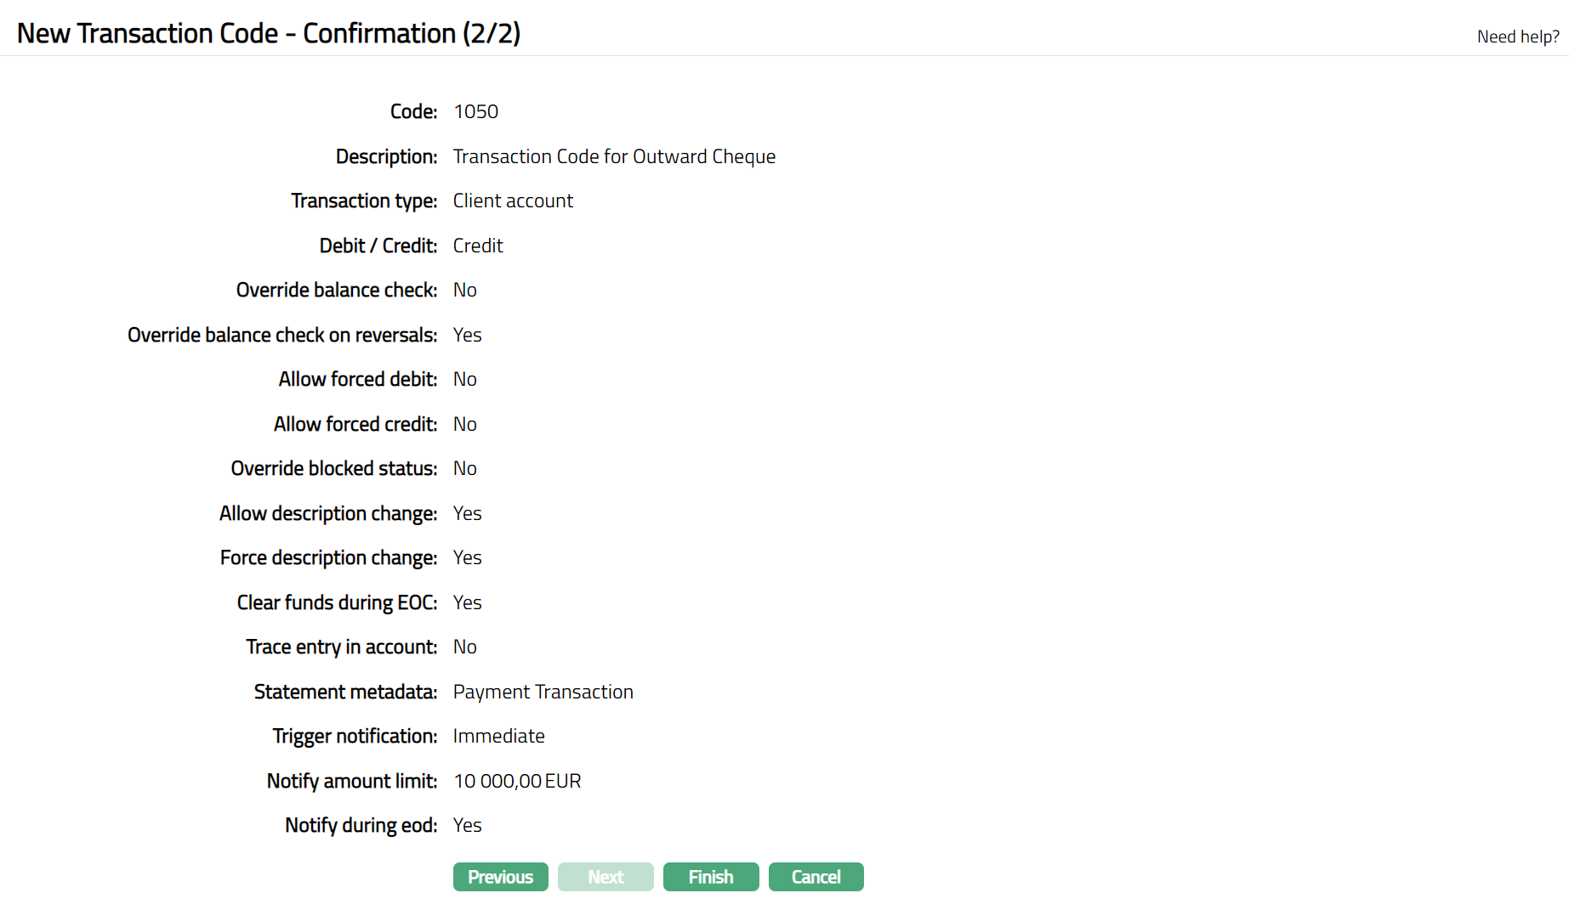
Task: Click the Credit value
Action: (478, 246)
